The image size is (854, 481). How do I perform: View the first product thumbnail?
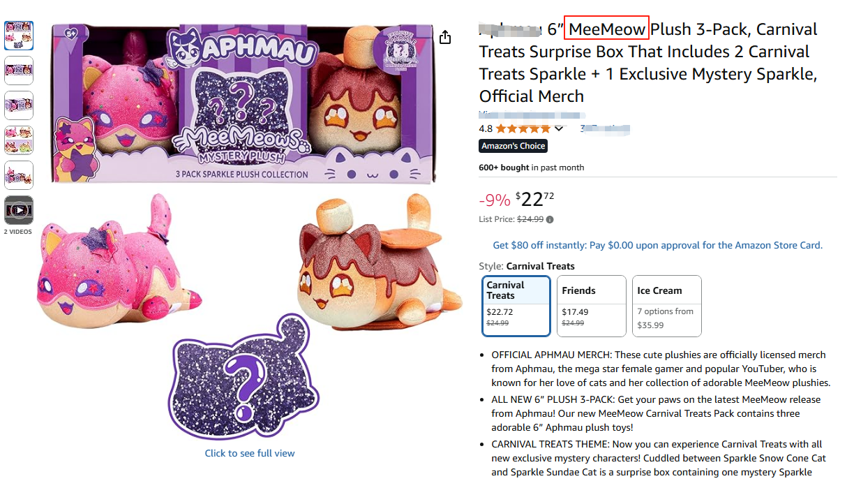[x=19, y=36]
